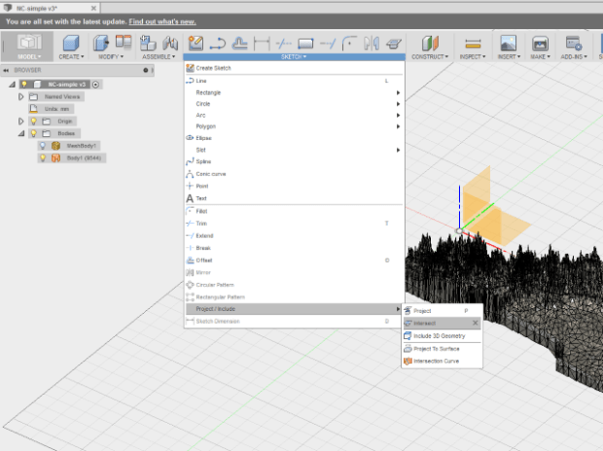Choose Ellipse from the Sketch menu
The height and width of the screenshot is (451, 603).
click(x=294, y=138)
